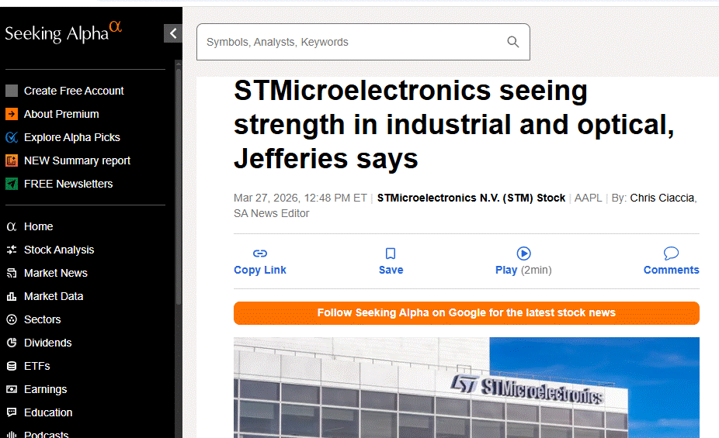The image size is (719, 438).
Task: Click the Market Data bar chart icon
Action: click(12, 296)
